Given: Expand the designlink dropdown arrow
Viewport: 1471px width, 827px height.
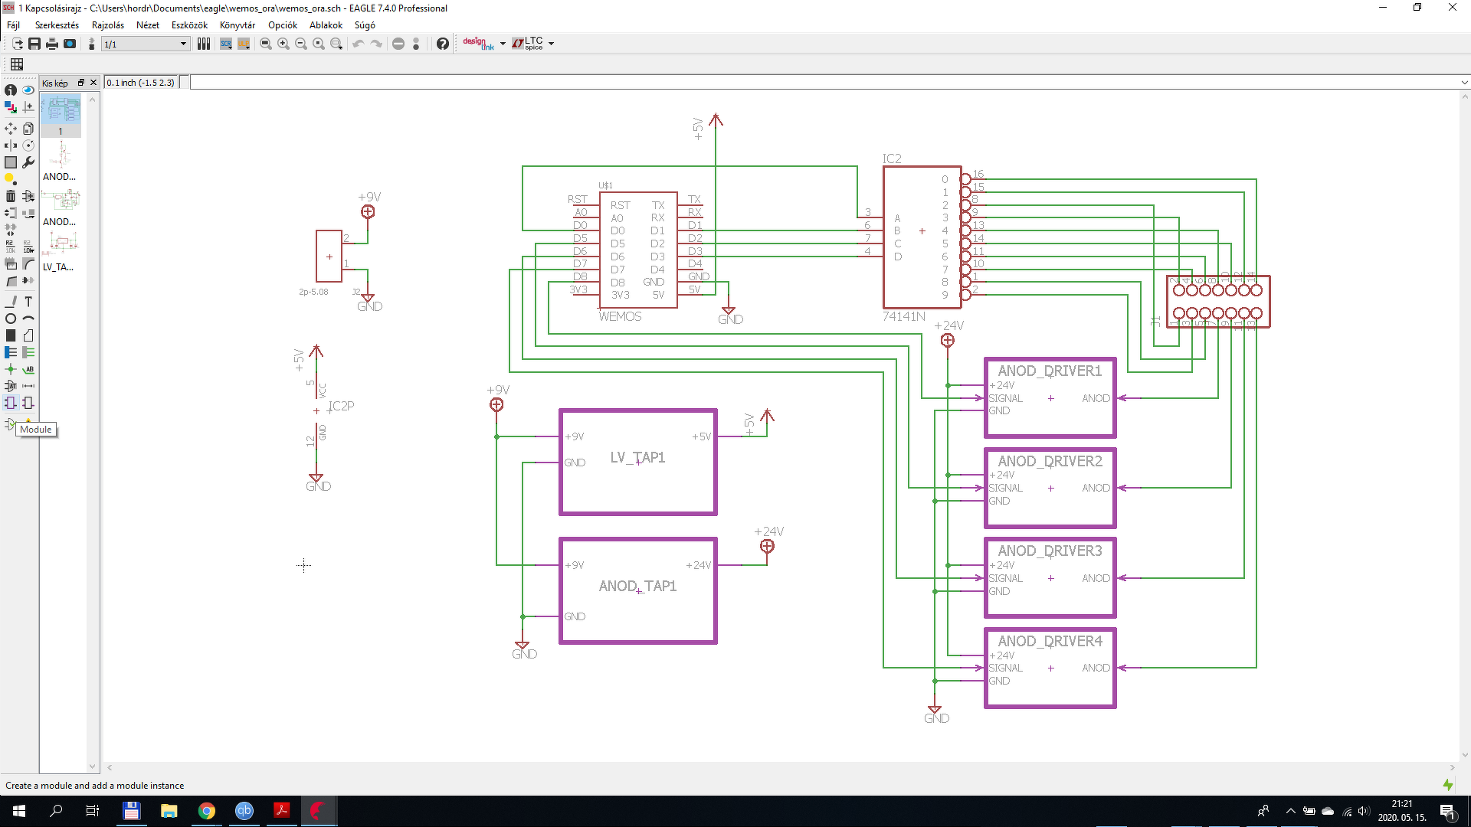Looking at the screenshot, I should (x=503, y=44).
